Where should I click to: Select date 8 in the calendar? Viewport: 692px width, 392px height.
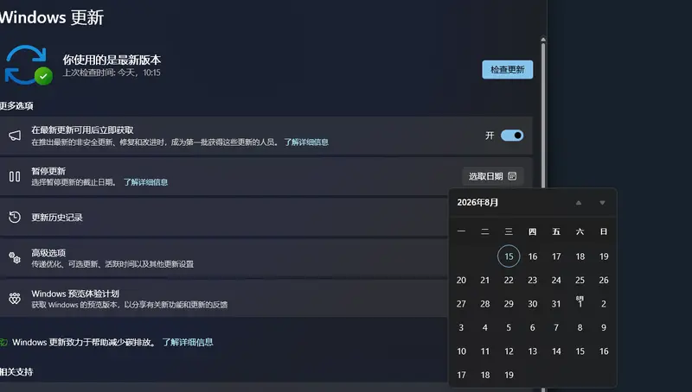point(580,328)
